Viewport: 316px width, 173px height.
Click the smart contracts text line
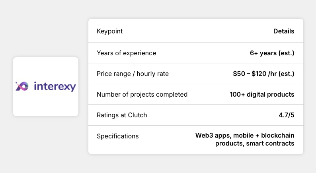(270, 143)
